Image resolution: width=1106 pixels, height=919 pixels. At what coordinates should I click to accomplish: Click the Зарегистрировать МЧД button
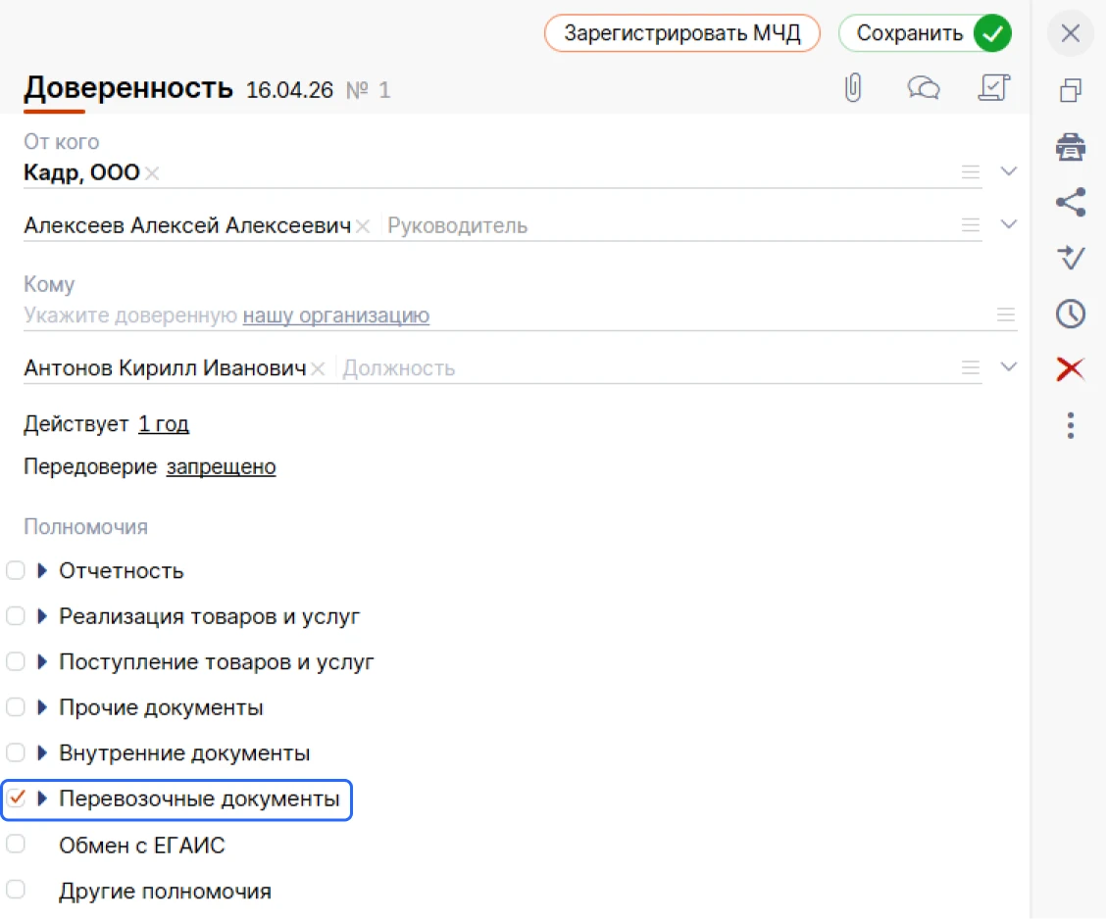pyautogui.click(x=682, y=33)
